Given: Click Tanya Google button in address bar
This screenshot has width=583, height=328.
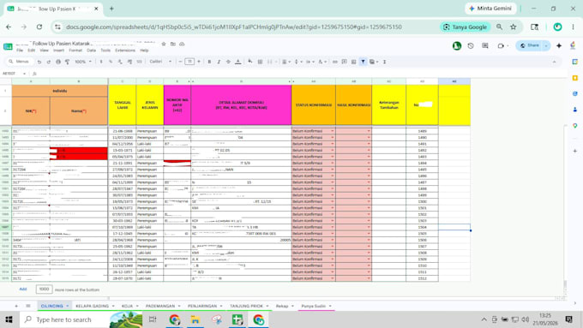Looking at the screenshot, I should pyautogui.click(x=466, y=27).
